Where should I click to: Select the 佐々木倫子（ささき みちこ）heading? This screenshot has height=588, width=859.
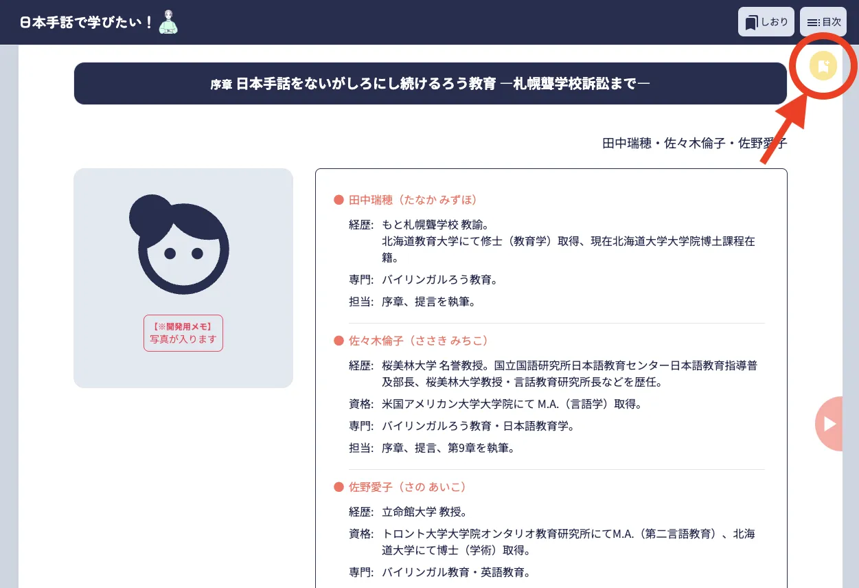(x=418, y=341)
